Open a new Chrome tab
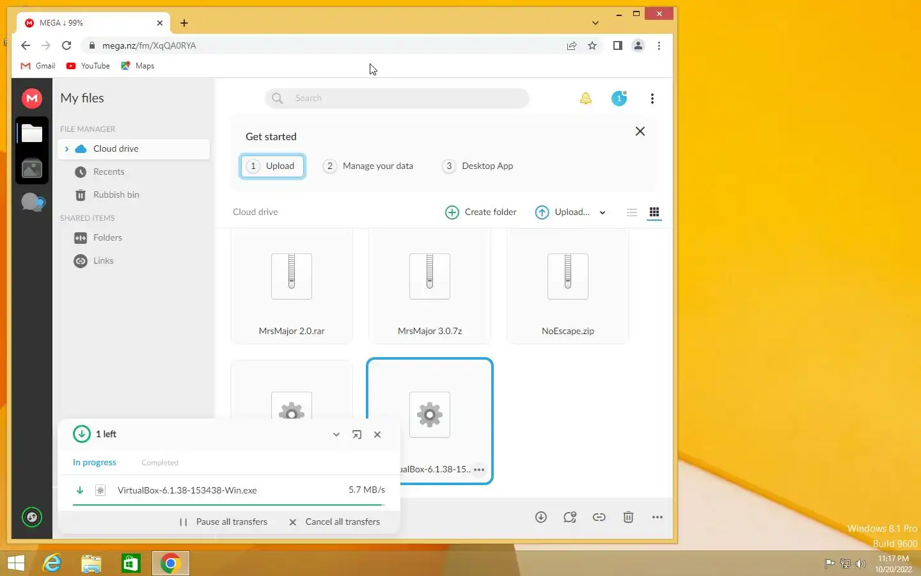The width and height of the screenshot is (921, 576). pyautogui.click(x=184, y=23)
